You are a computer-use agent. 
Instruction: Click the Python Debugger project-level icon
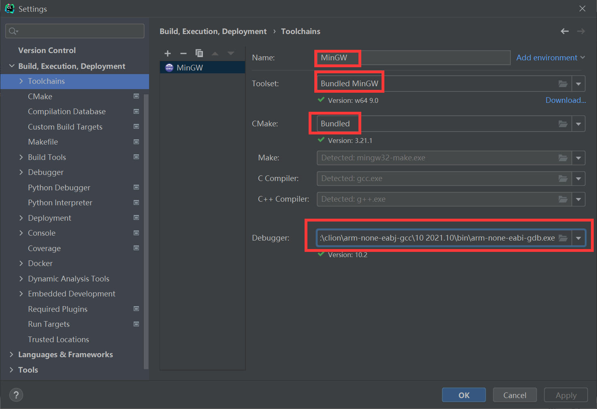(136, 187)
